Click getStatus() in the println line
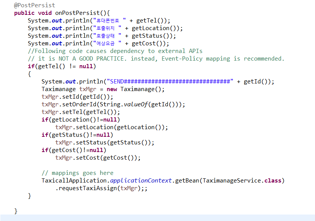The width and height of the screenshot is (315, 221). (x=152, y=36)
